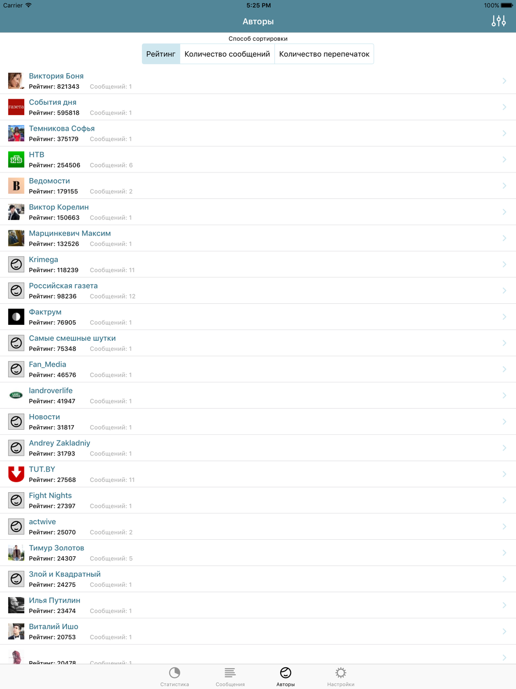Screen dimensions: 516x689
Task: Tap the НТВ green logo avatar
Action: 16,159
